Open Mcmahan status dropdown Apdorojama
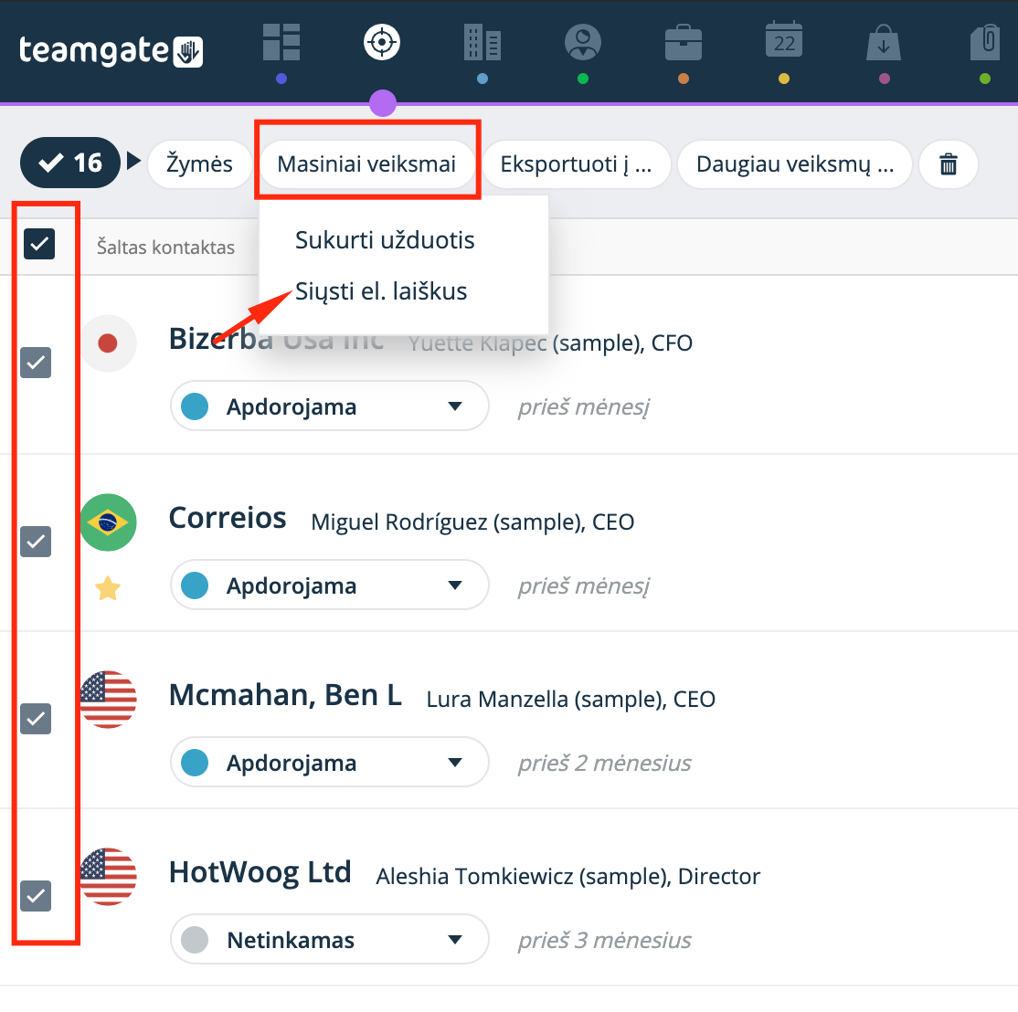1018x1012 pixels. pos(330,763)
